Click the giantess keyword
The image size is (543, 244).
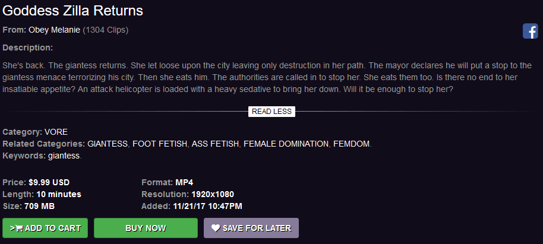click(64, 156)
